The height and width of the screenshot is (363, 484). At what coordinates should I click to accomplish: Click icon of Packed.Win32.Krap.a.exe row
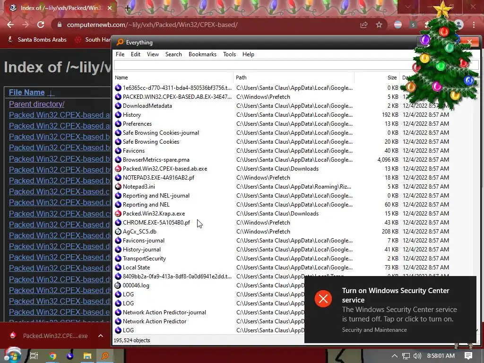pyautogui.click(x=118, y=213)
